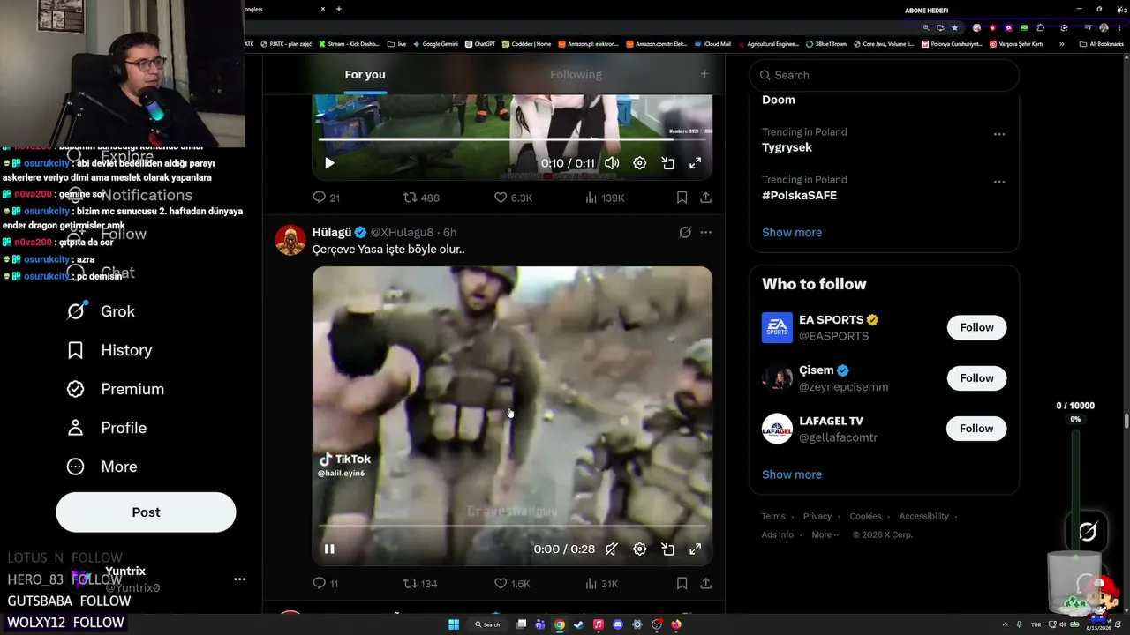Show hidden bookmarks with double chevron
The height and width of the screenshot is (635, 1130).
point(1061,43)
